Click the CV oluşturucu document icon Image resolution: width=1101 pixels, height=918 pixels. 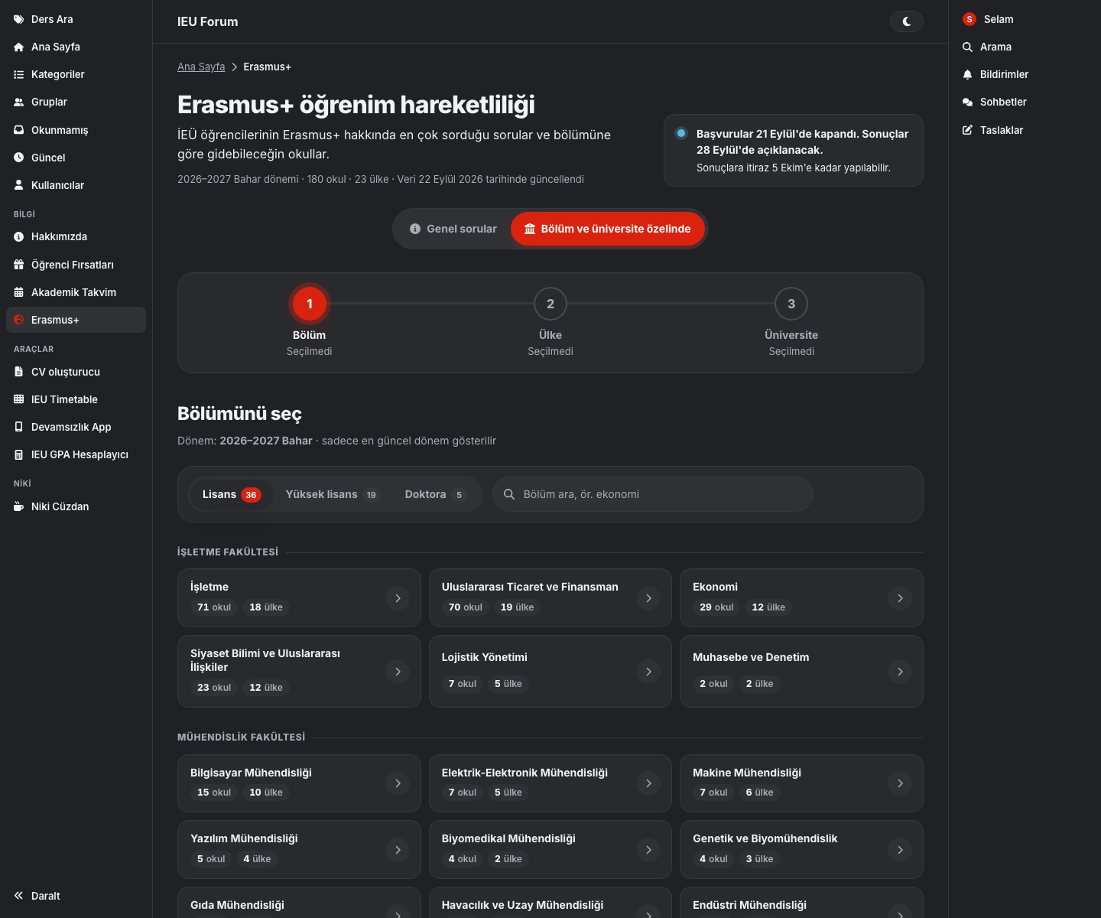pyautogui.click(x=19, y=372)
